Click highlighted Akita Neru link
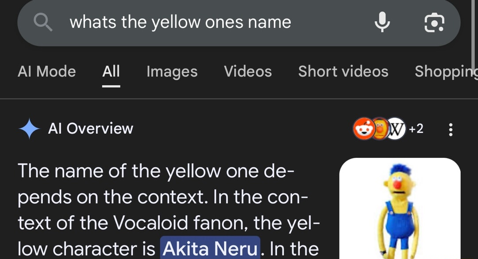This screenshot has height=259, width=478. (210, 248)
